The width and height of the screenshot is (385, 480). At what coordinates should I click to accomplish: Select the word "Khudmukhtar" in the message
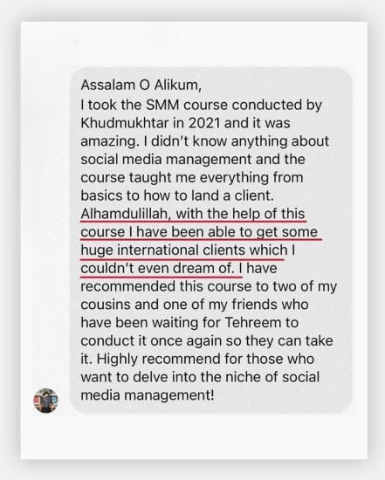(x=125, y=123)
